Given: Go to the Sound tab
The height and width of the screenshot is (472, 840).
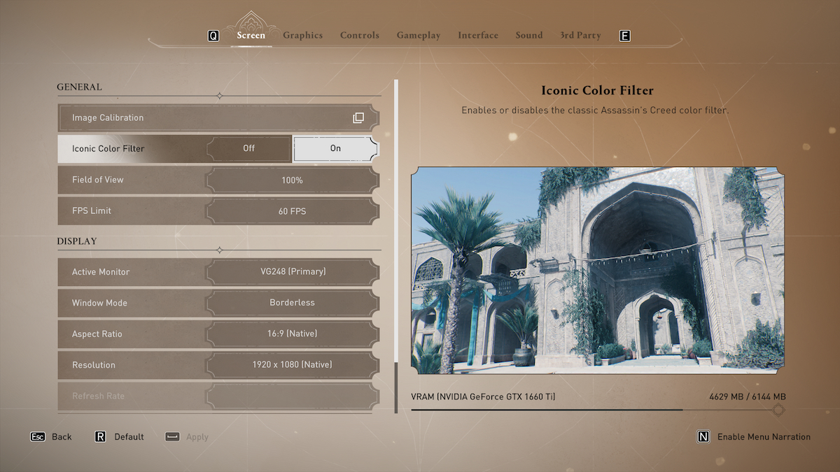Looking at the screenshot, I should point(528,36).
